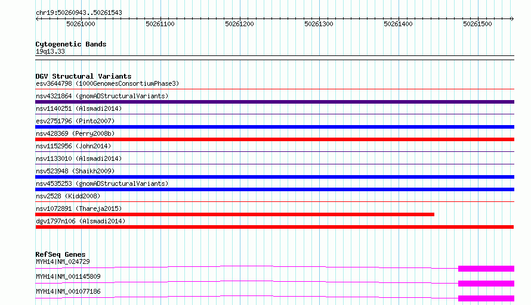
Task: Click the MYH14|NM_001145809 intron line
Action: [x=246, y=281]
